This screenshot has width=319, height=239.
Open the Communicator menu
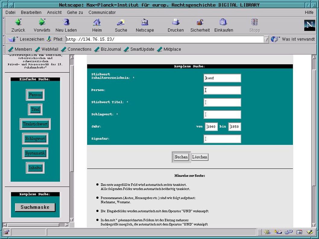click(x=102, y=12)
